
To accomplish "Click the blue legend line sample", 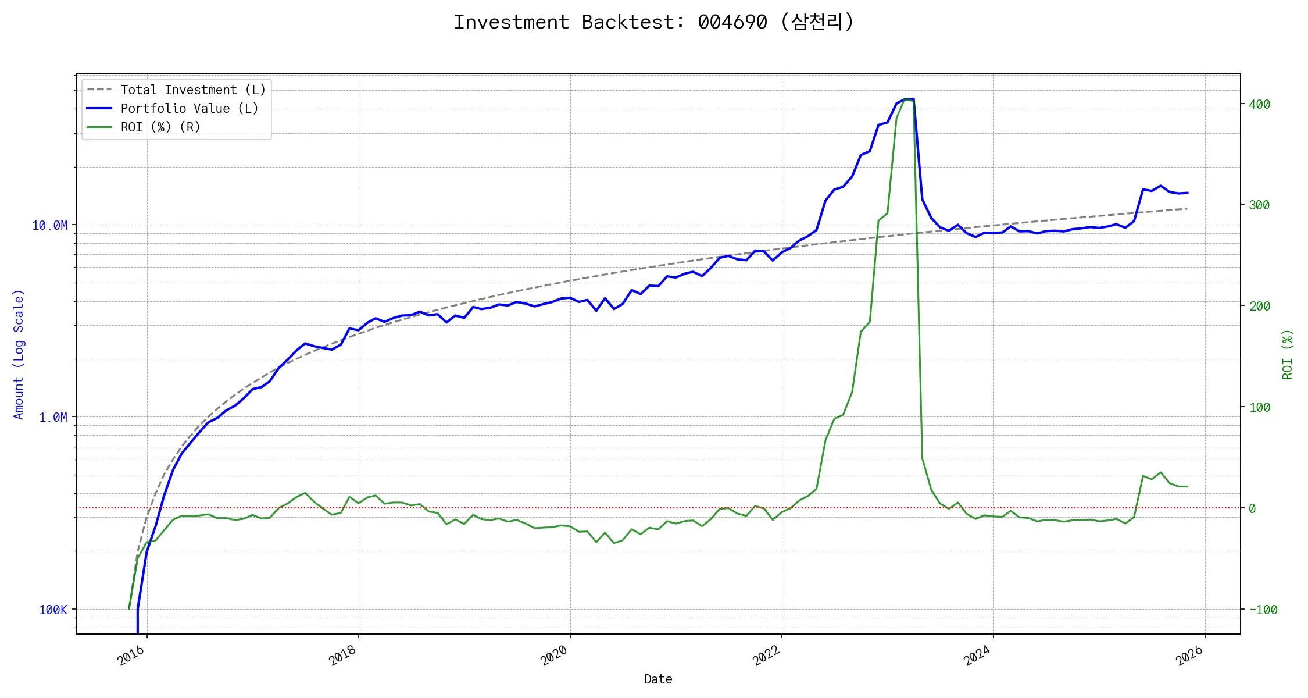I will (x=99, y=109).
